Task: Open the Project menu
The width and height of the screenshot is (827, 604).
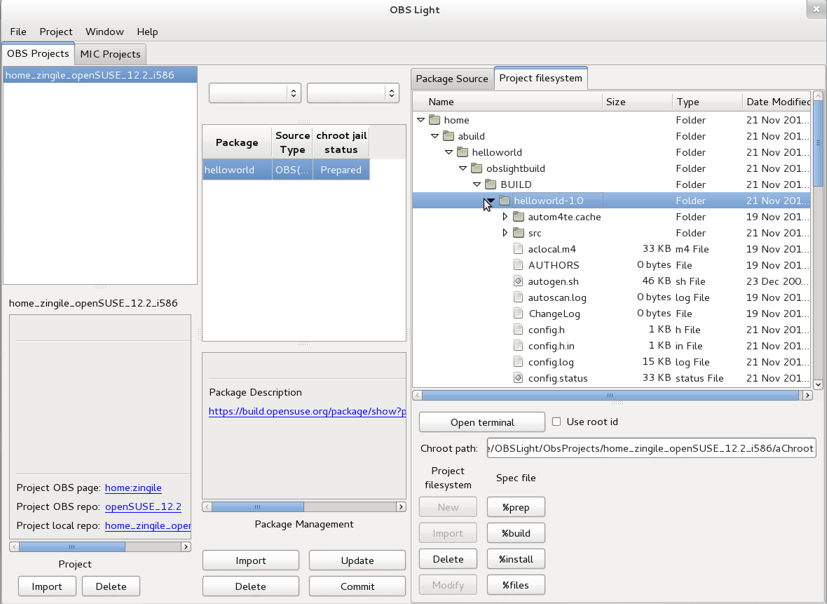Action: [x=55, y=32]
